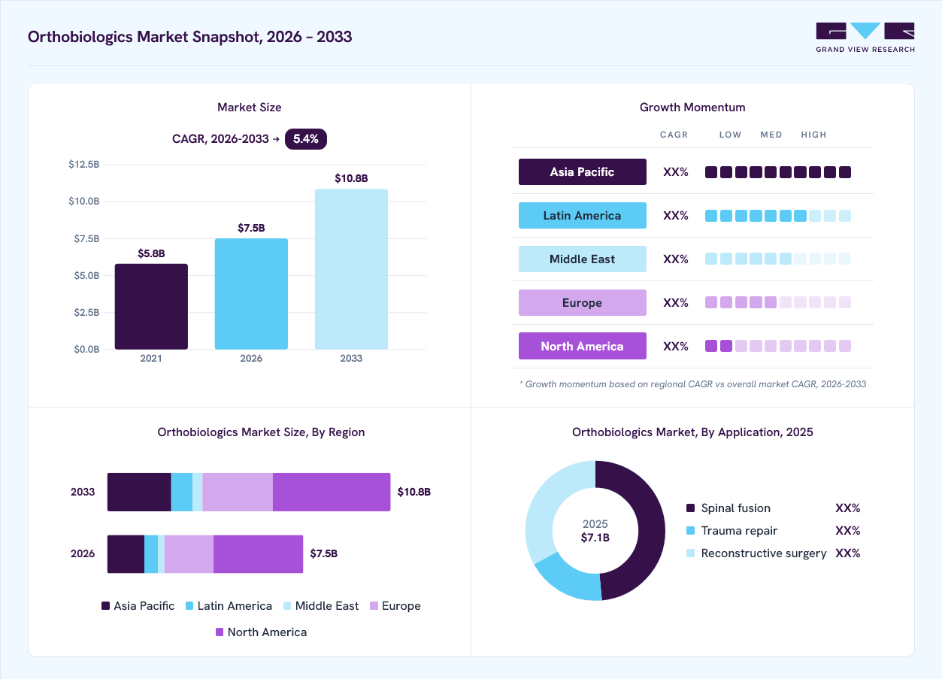Click Asia Pacific momentum indicator squares

pos(778,172)
